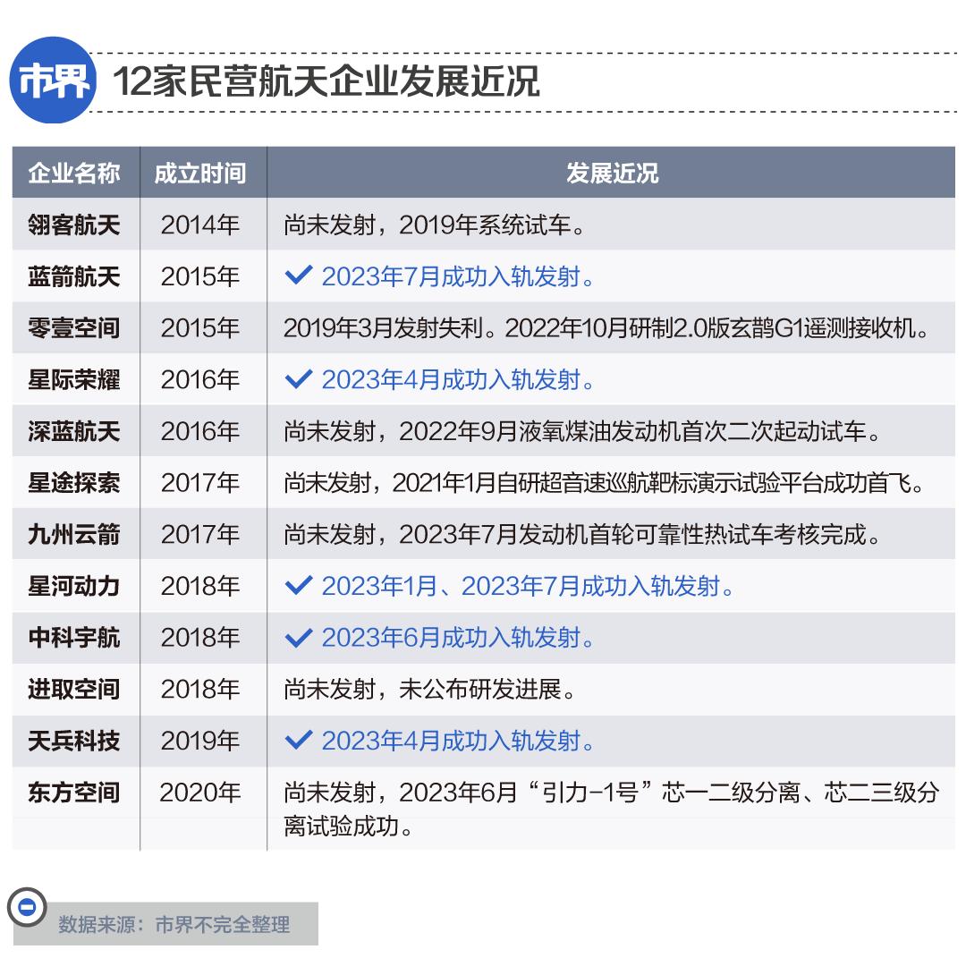The height and width of the screenshot is (975, 966).
Task: Select company name 零壹空间
Action: tap(74, 327)
